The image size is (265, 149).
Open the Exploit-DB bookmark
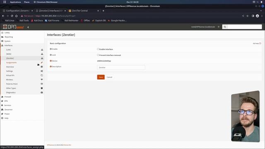(99, 20)
